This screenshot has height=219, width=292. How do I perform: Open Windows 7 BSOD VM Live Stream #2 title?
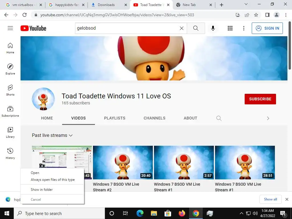(x=116, y=187)
